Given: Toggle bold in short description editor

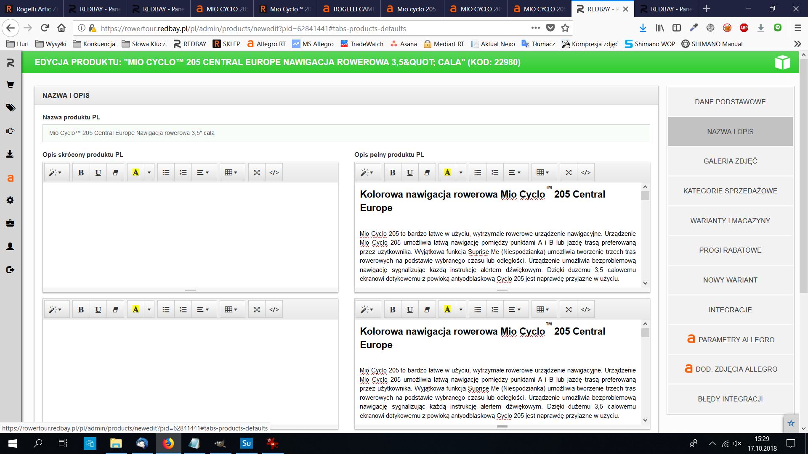Looking at the screenshot, I should tap(81, 172).
